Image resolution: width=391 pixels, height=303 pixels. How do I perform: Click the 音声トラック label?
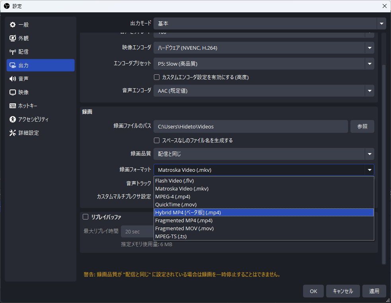(139, 183)
